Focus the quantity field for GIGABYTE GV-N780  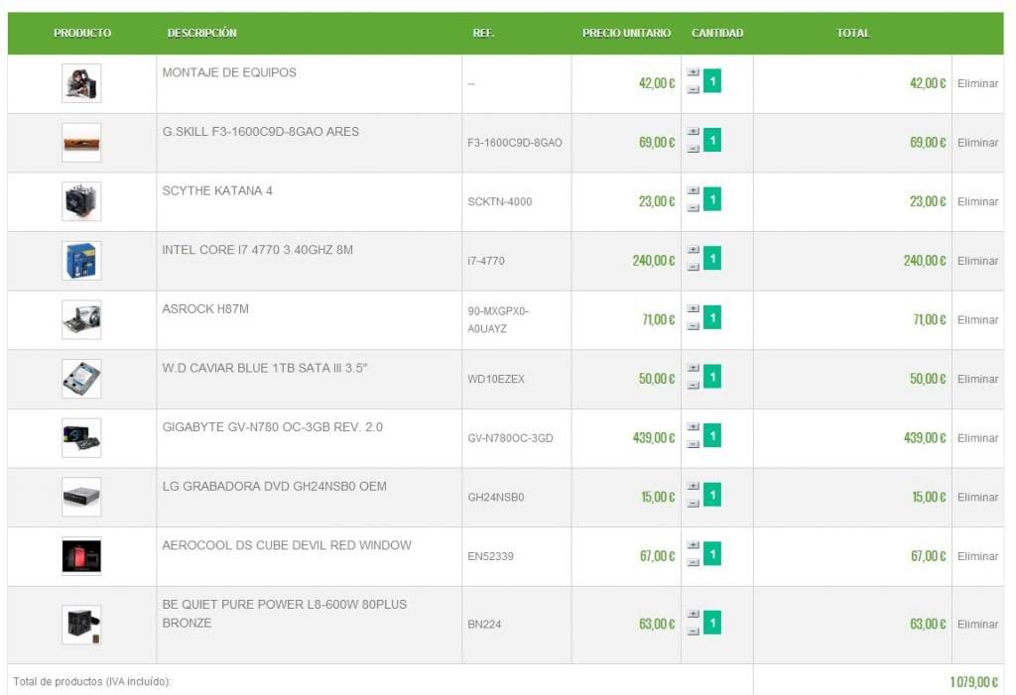click(x=712, y=435)
